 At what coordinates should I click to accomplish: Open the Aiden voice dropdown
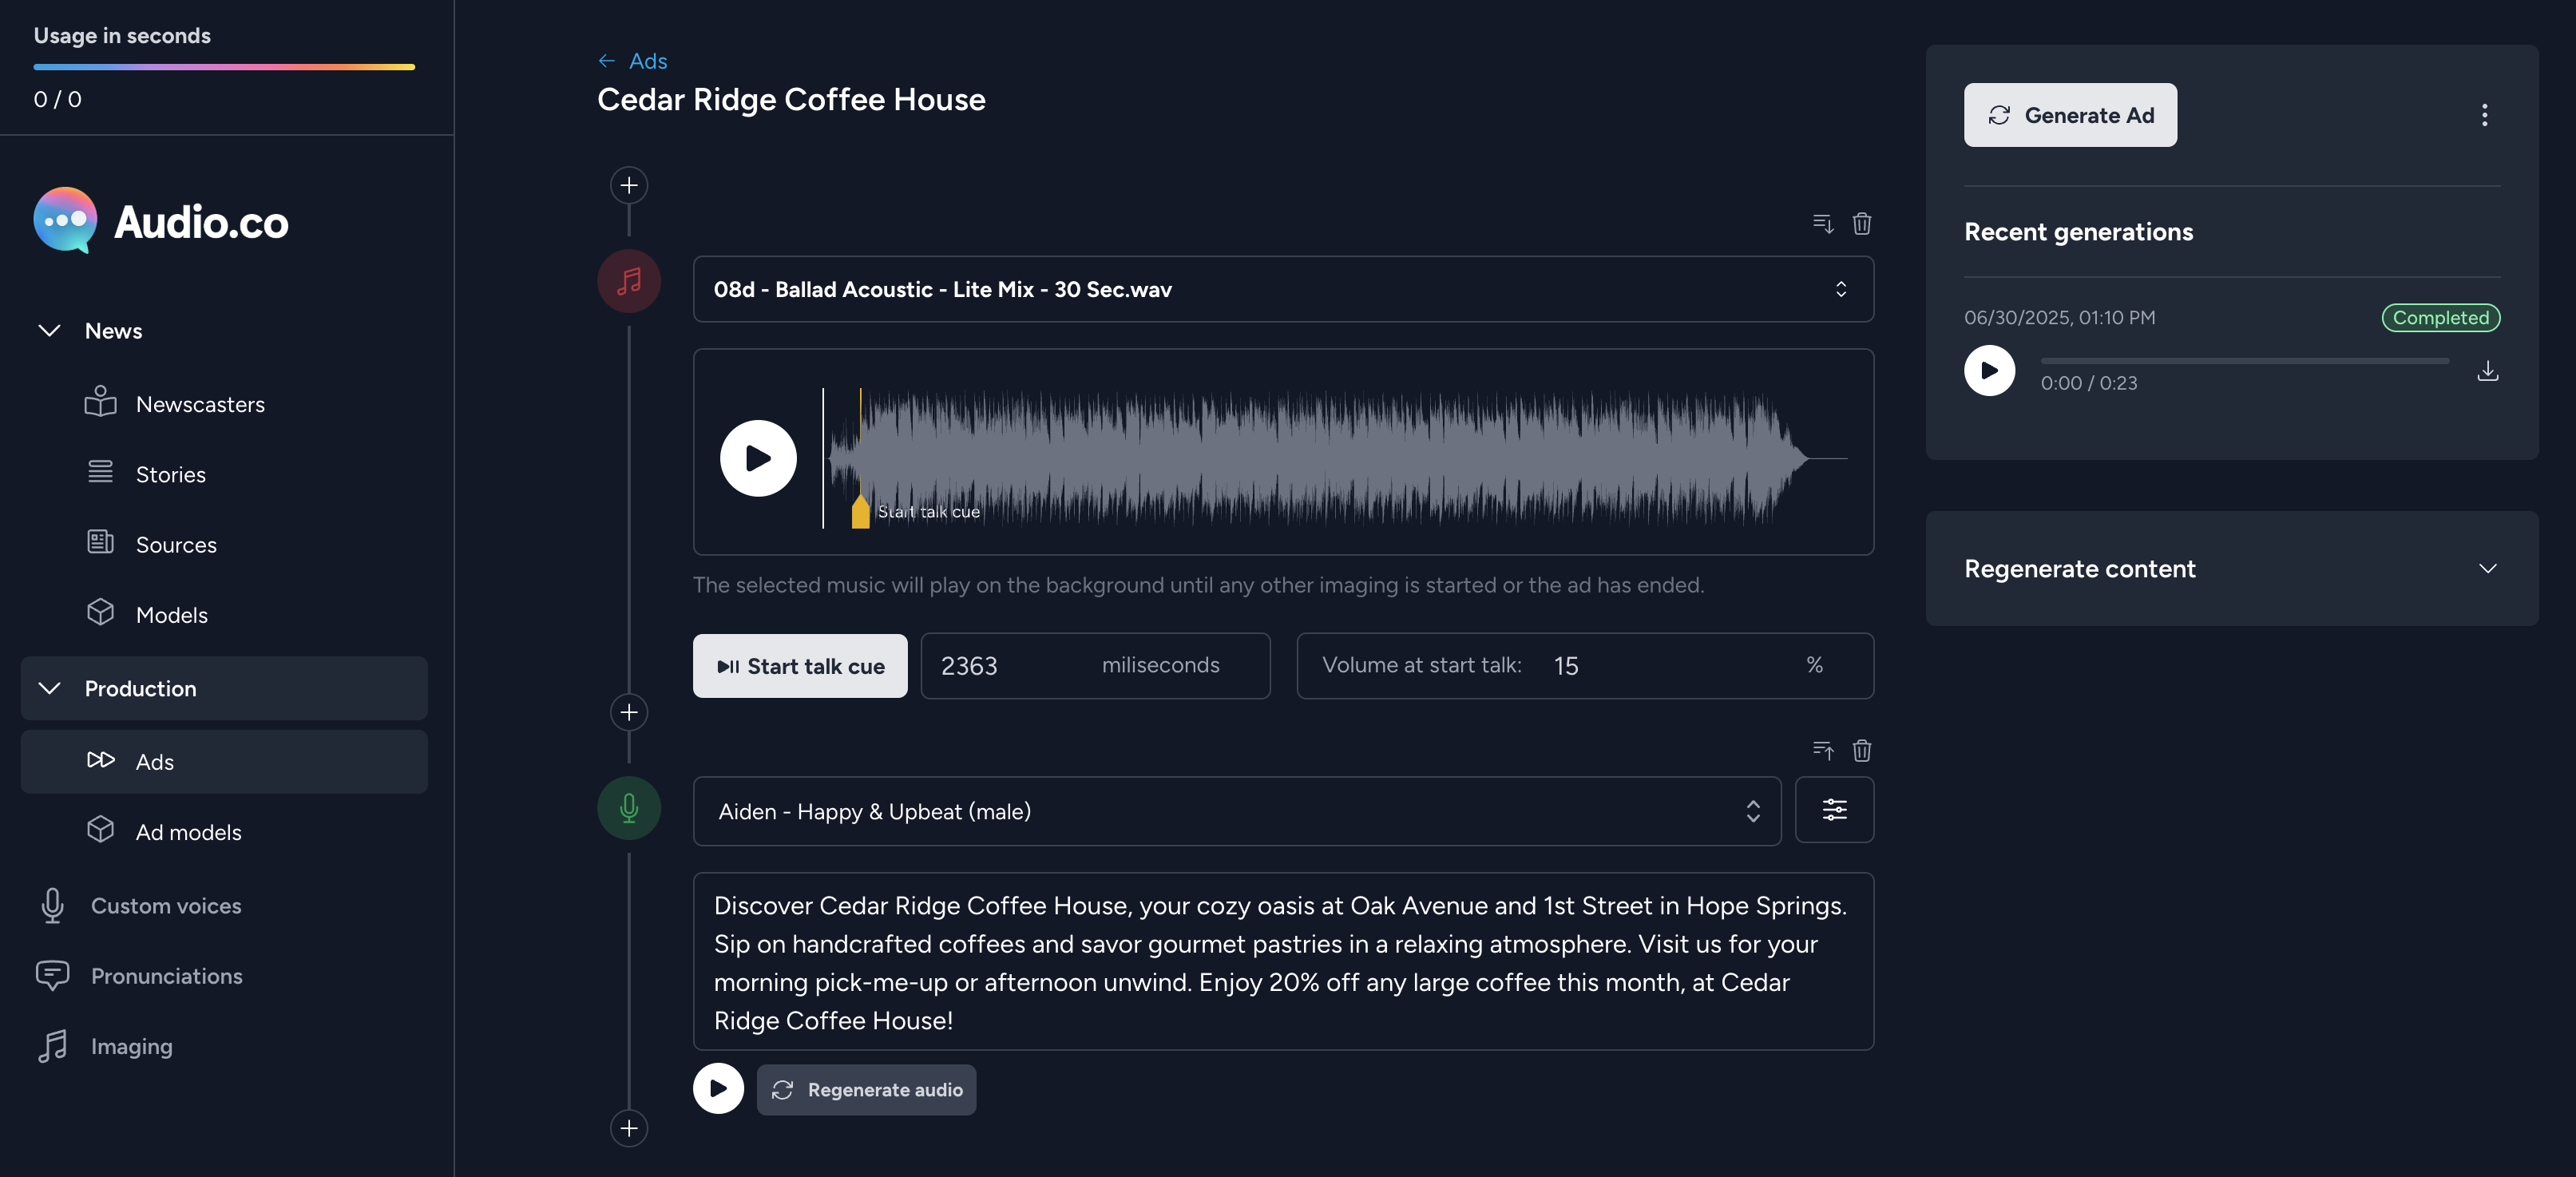[x=1237, y=811]
